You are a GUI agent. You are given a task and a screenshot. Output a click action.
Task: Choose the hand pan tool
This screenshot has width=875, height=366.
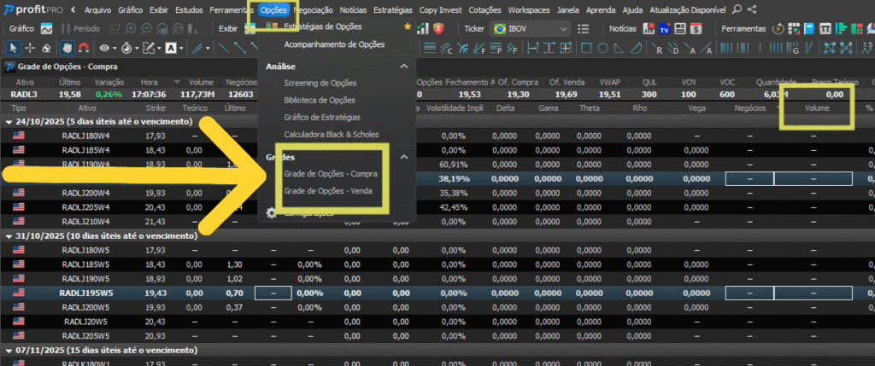coord(66,48)
